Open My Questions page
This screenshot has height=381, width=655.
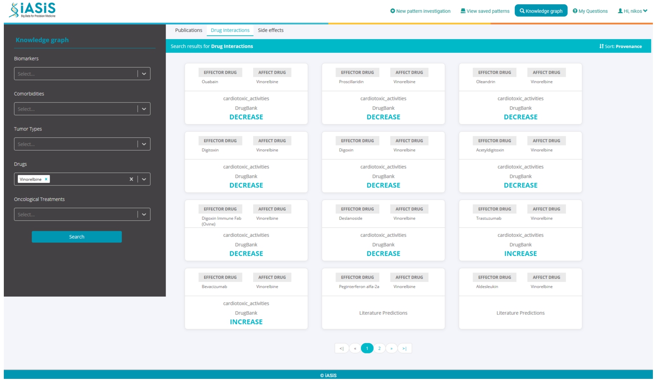(590, 11)
